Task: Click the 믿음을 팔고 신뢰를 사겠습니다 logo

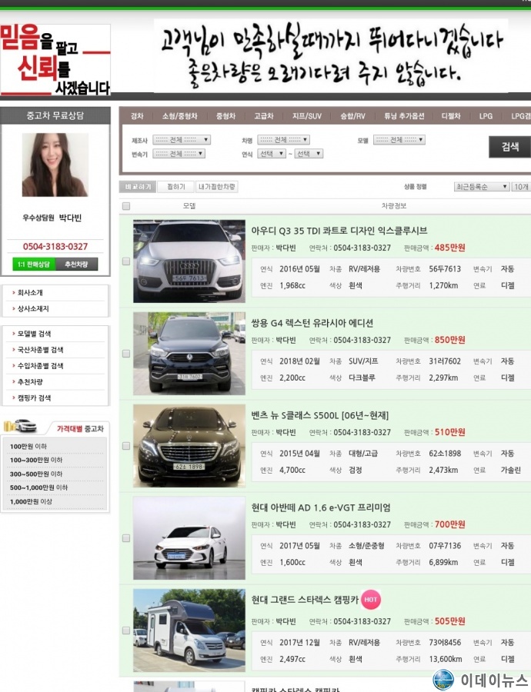Action: point(55,59)
